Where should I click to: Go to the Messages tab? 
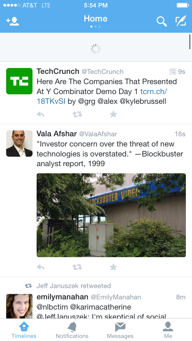point(120,330)
